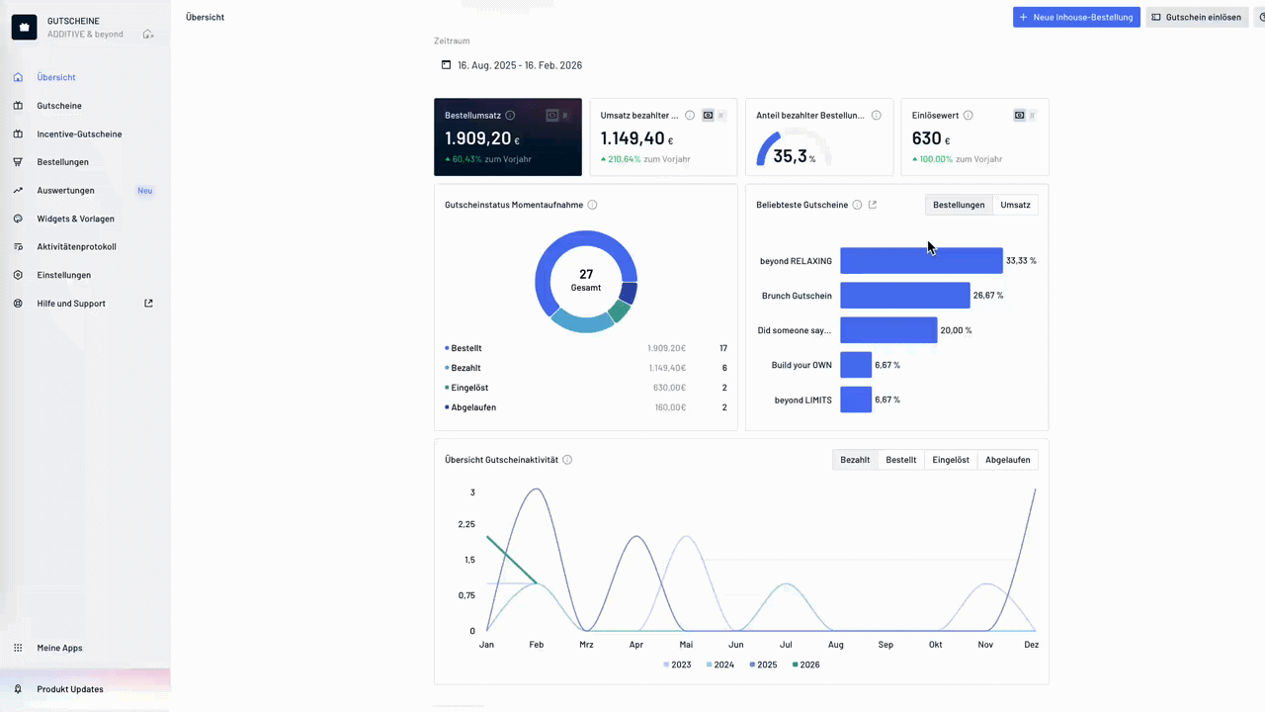1265x712 pixels.
Task: Toggle currency display on the Bestellumsatz card
Action: [552, 115]
